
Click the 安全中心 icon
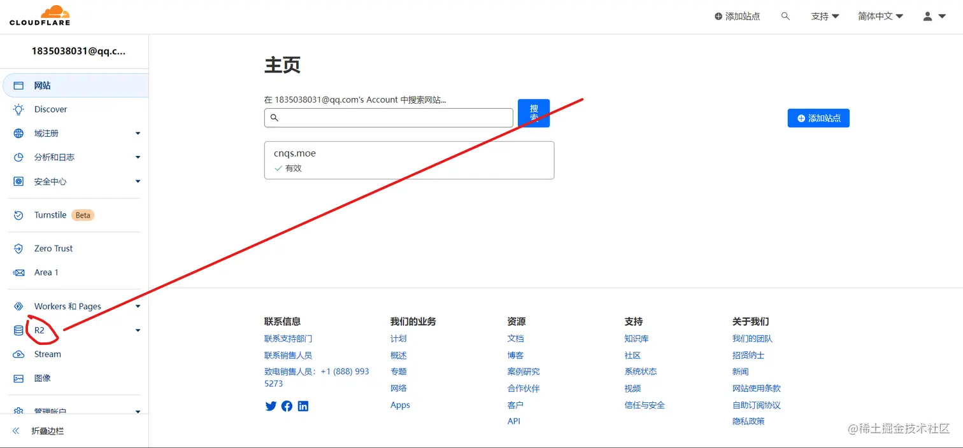click(18, 181)
